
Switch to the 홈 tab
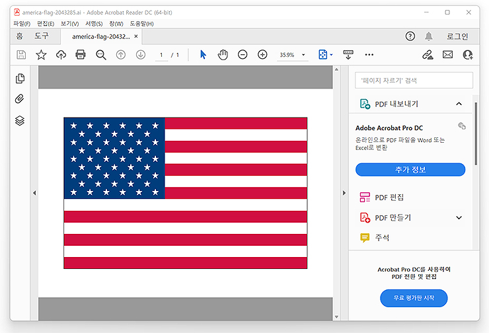click(x=19, y=36)
